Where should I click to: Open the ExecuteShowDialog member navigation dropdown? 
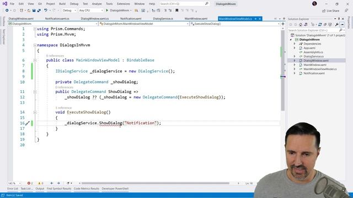pos(235,24)
